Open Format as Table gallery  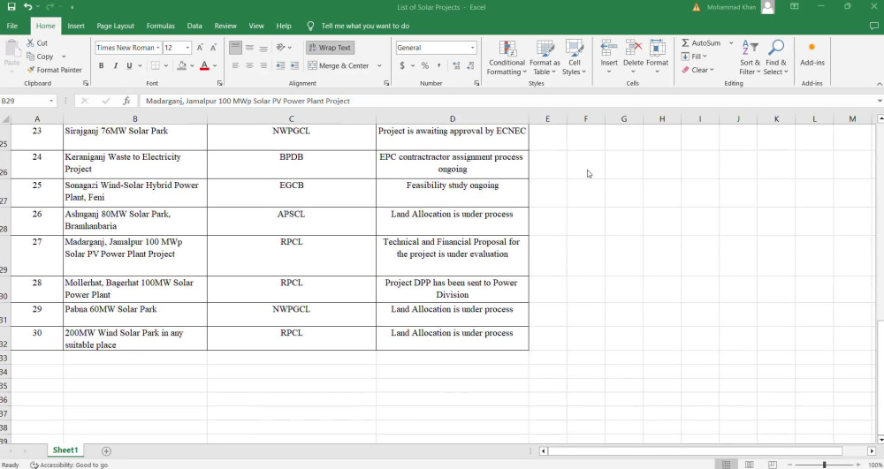pos(545,57)
